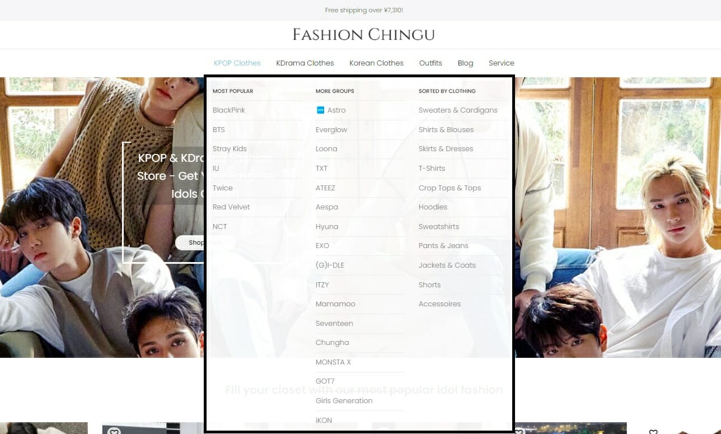Choose Hyuna from More Groups

pos(327,227)
